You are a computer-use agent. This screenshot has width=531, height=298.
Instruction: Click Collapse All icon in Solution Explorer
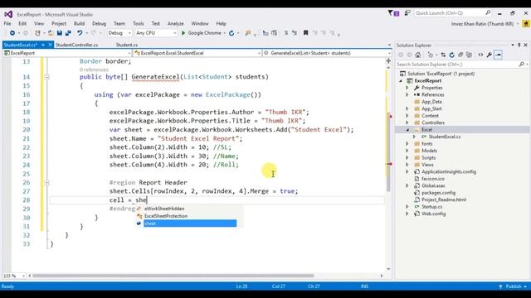point(460,55)
